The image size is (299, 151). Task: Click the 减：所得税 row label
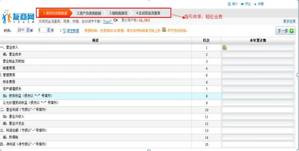10,137
